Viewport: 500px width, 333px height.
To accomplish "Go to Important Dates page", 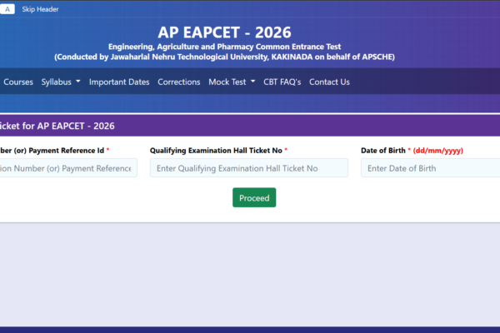I will 119,82.
